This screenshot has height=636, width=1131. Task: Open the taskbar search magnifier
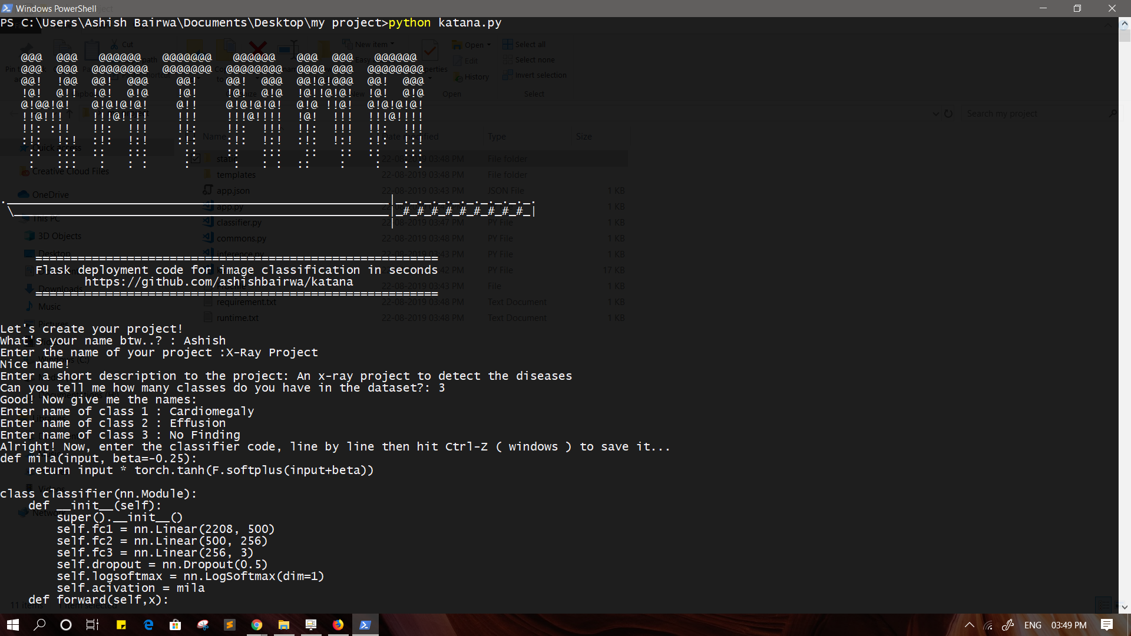39,625
